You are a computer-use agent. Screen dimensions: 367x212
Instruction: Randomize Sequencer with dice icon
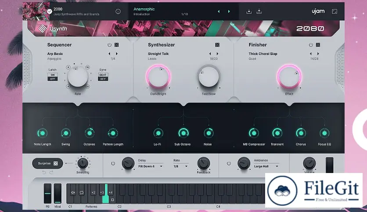117,45
